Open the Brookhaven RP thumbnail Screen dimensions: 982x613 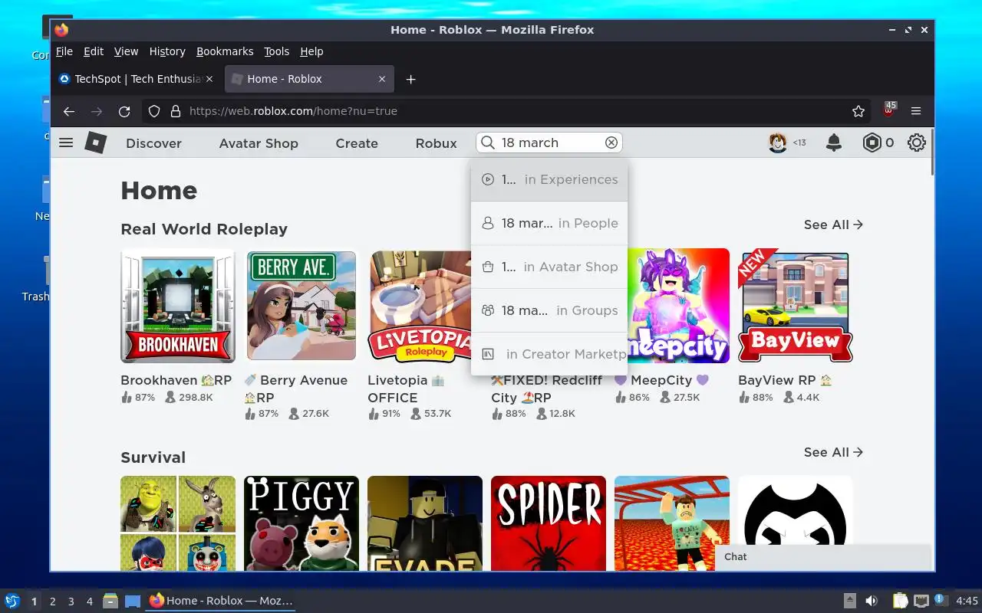[178, 306]
